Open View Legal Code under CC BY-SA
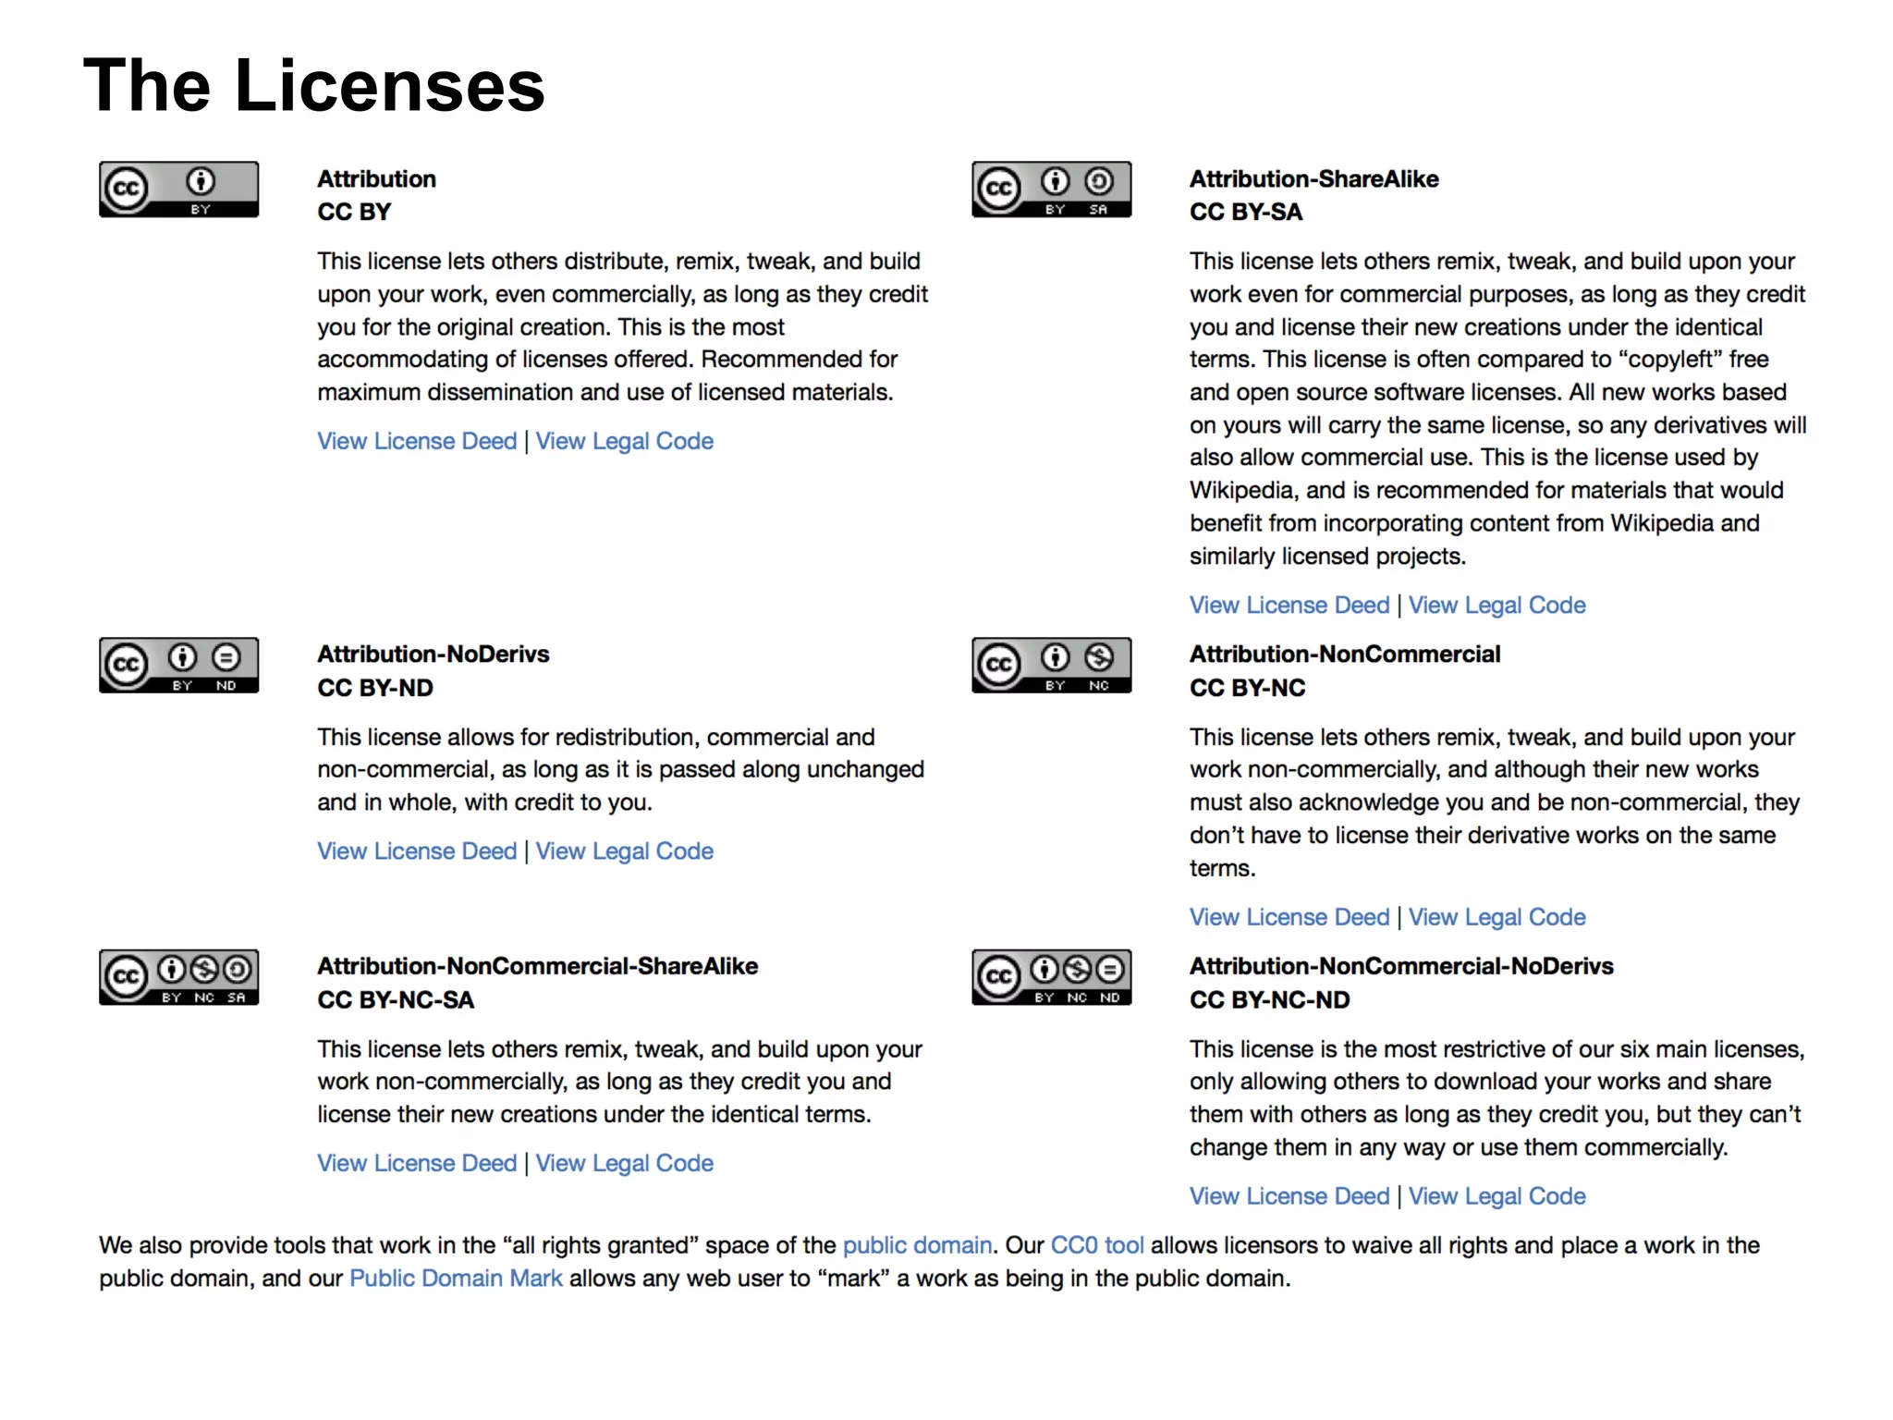This screenshot has width=1893, height=1420. [x=1497, y=605]
